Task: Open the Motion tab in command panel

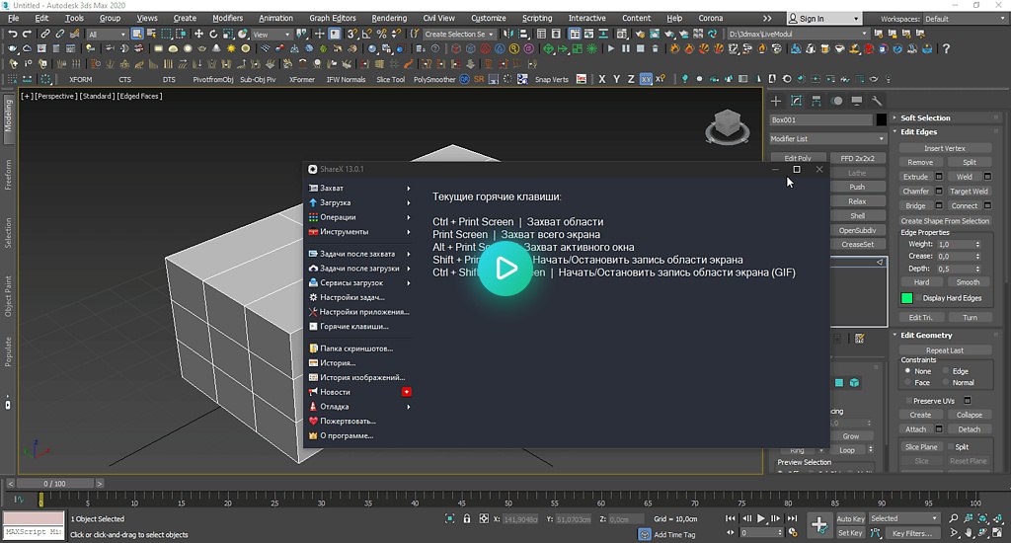Action: pyautogui.click(x=837, y=101)
